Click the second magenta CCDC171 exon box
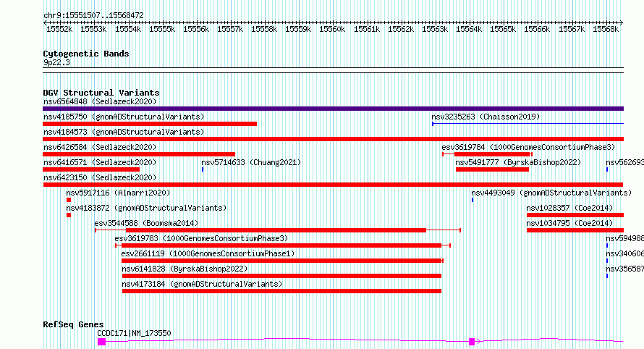Image resolution: width=644 pixels, height=349 pixels. point(472,342)
